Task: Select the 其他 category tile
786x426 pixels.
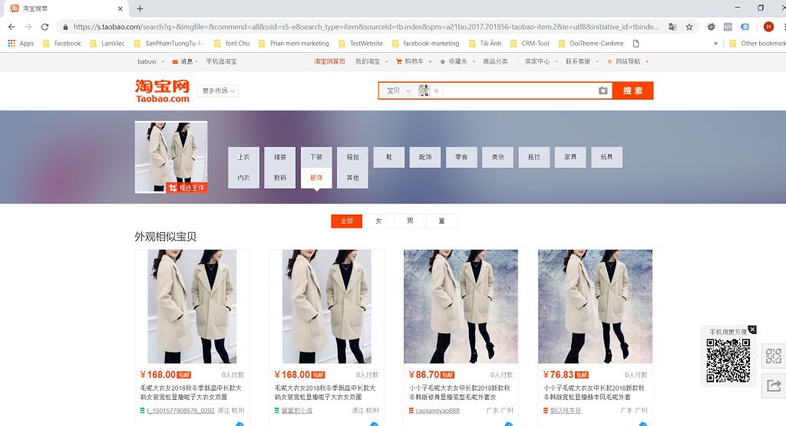Action: 352,178
